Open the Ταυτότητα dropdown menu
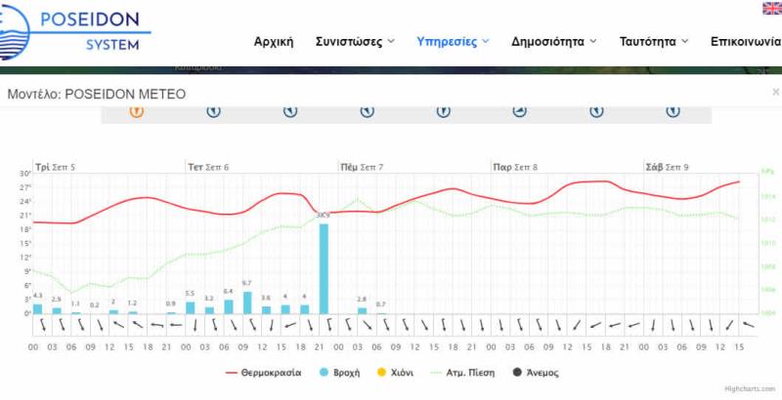Screen dimensions: 782x400 [654, 42]
